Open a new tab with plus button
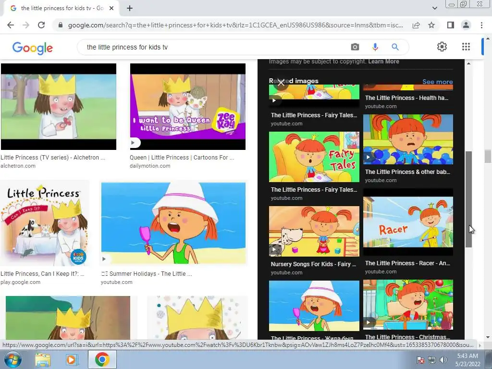492x369 pixels. coord(130,9)
